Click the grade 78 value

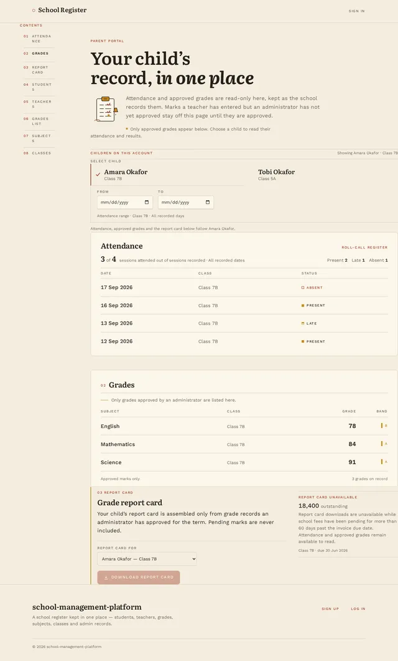pos(352,426)
